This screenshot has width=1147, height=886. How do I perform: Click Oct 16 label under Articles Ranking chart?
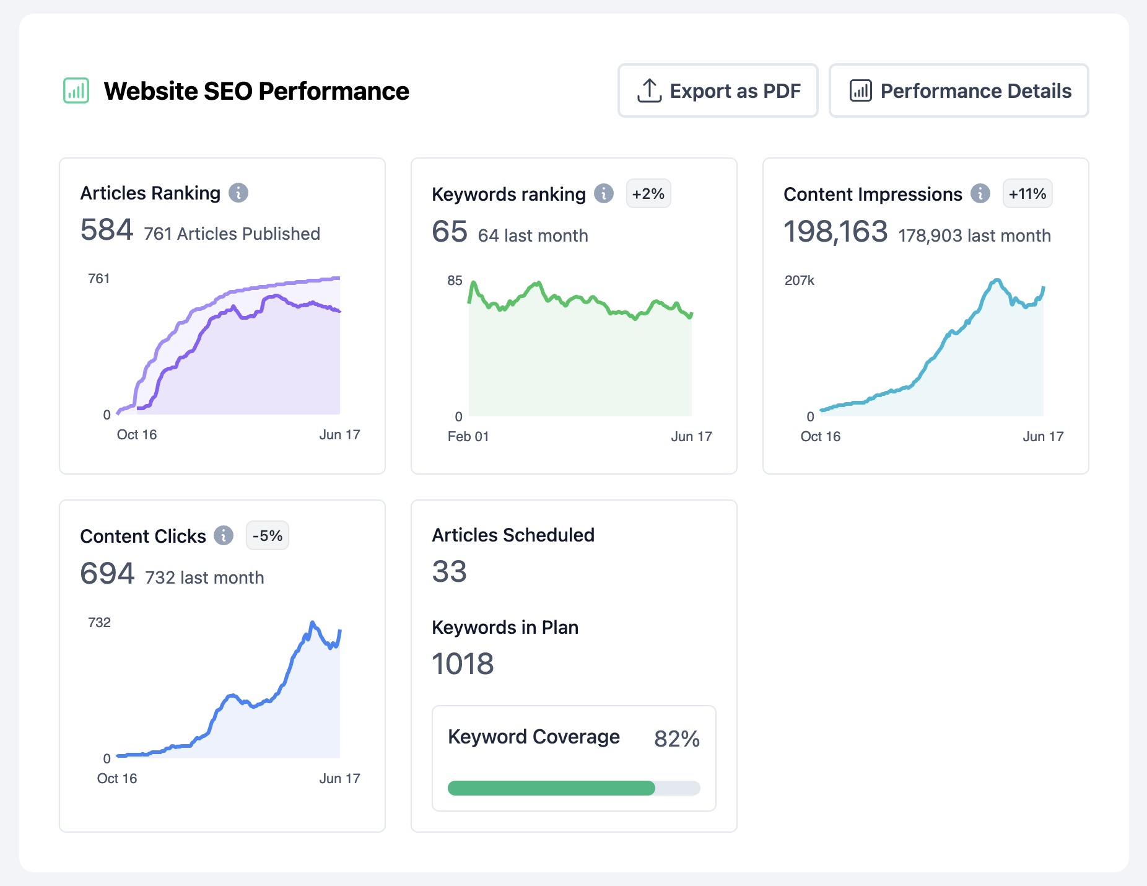(x=137, y=434)
